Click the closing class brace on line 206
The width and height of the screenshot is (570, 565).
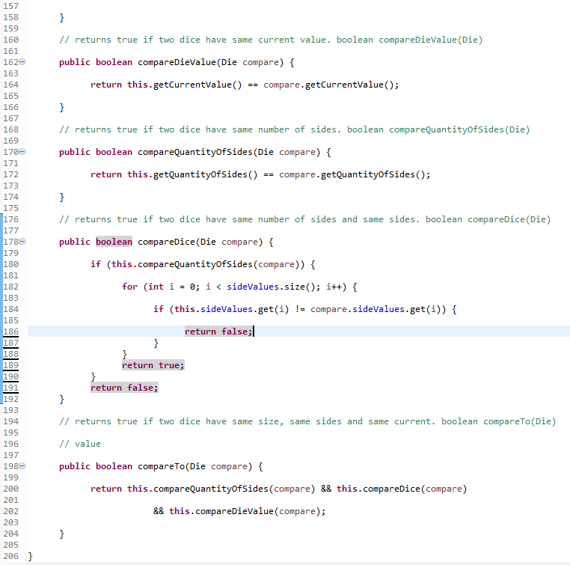click(30, 556)
